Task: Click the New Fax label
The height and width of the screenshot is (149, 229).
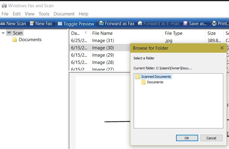Action: [x=44, y=24]
